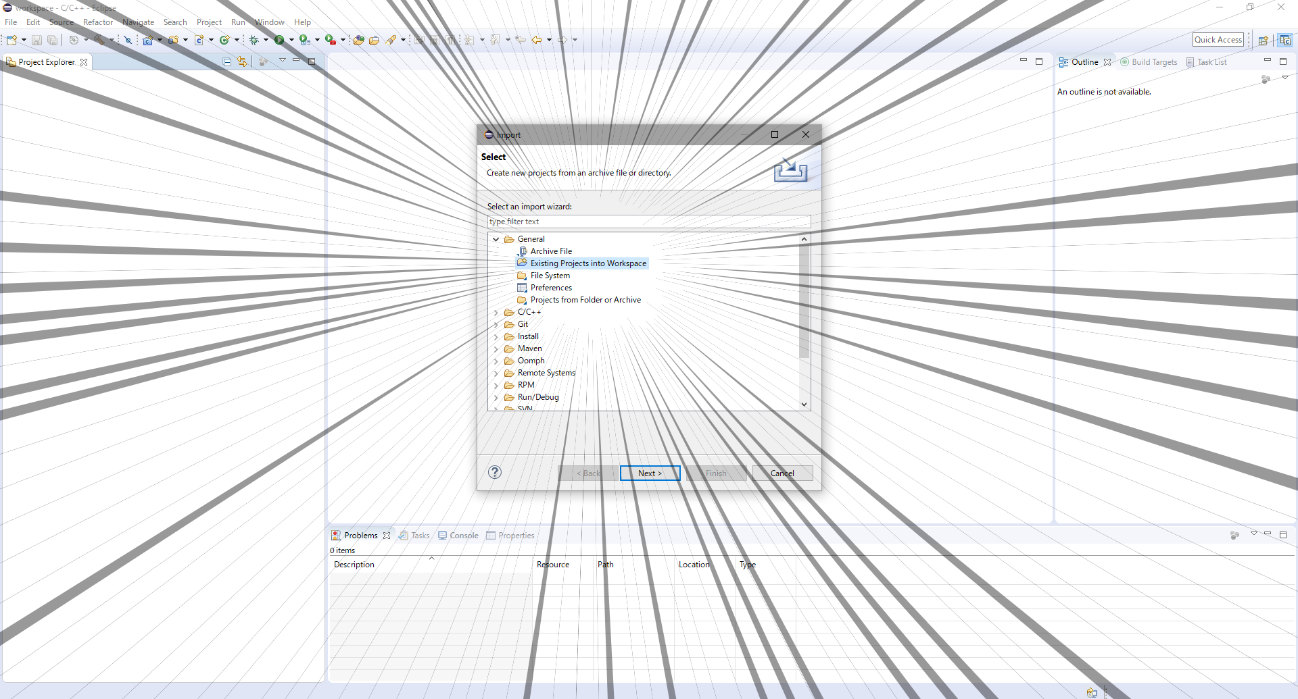Screen dimensions: 1298x699
Task: Collapse the General category in the wizard
Action: 496,238
